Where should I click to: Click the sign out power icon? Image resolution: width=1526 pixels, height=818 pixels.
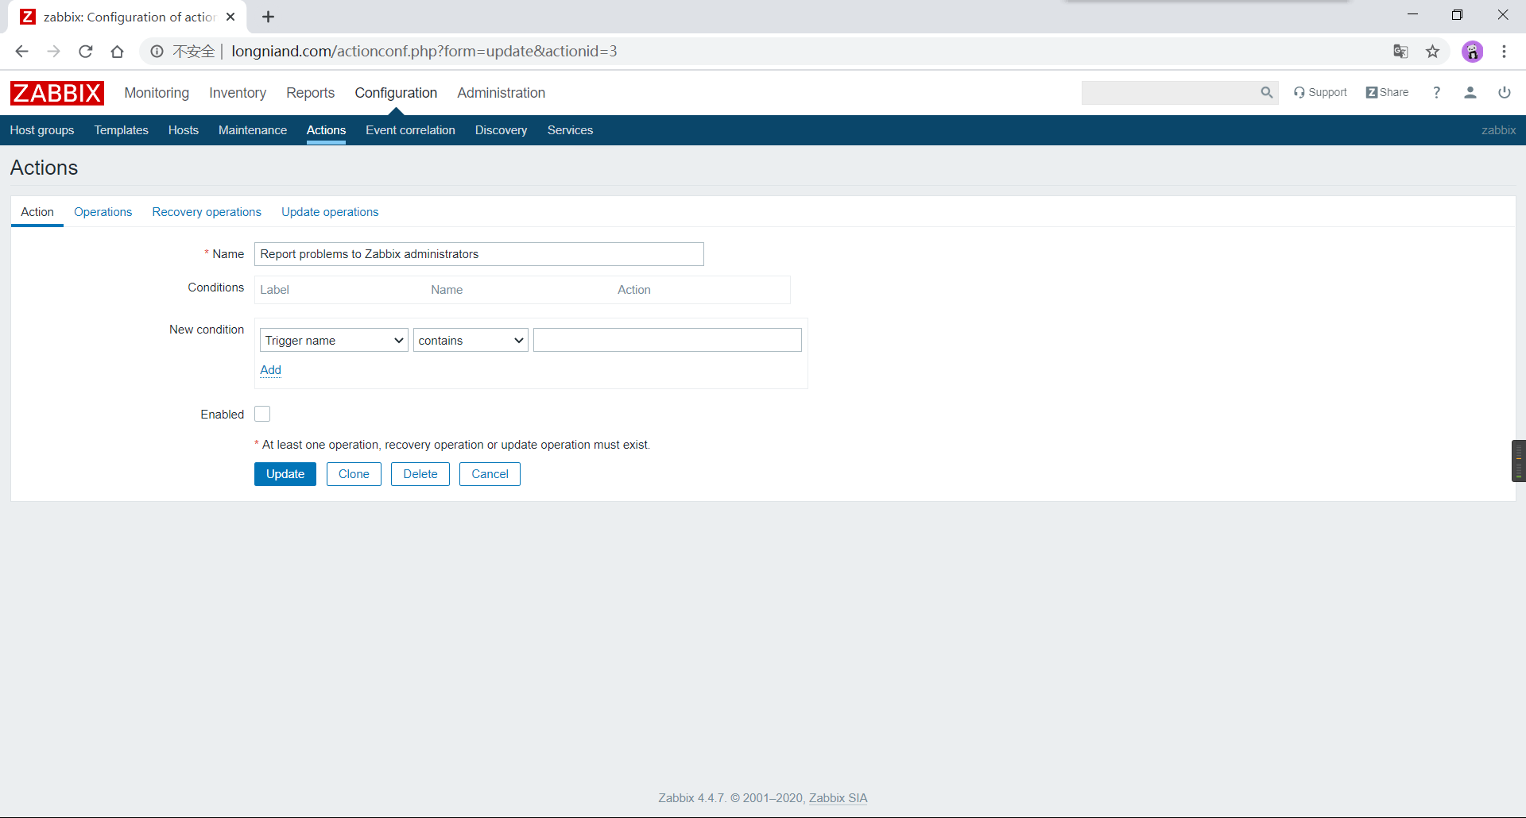coord(1505,93)
